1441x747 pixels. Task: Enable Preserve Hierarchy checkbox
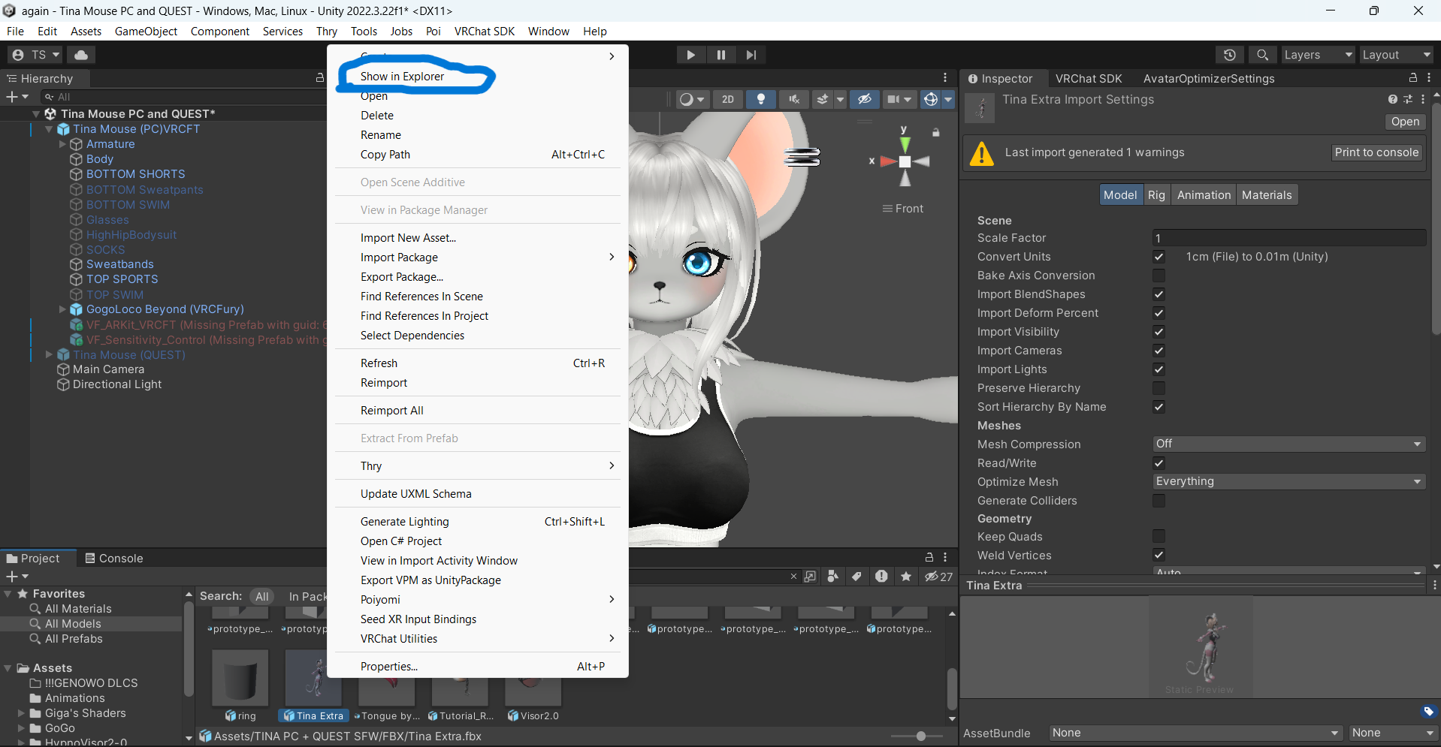click(x=1159, y=388)
